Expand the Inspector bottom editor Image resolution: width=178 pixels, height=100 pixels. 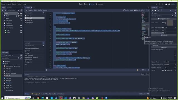coord(175,56)
